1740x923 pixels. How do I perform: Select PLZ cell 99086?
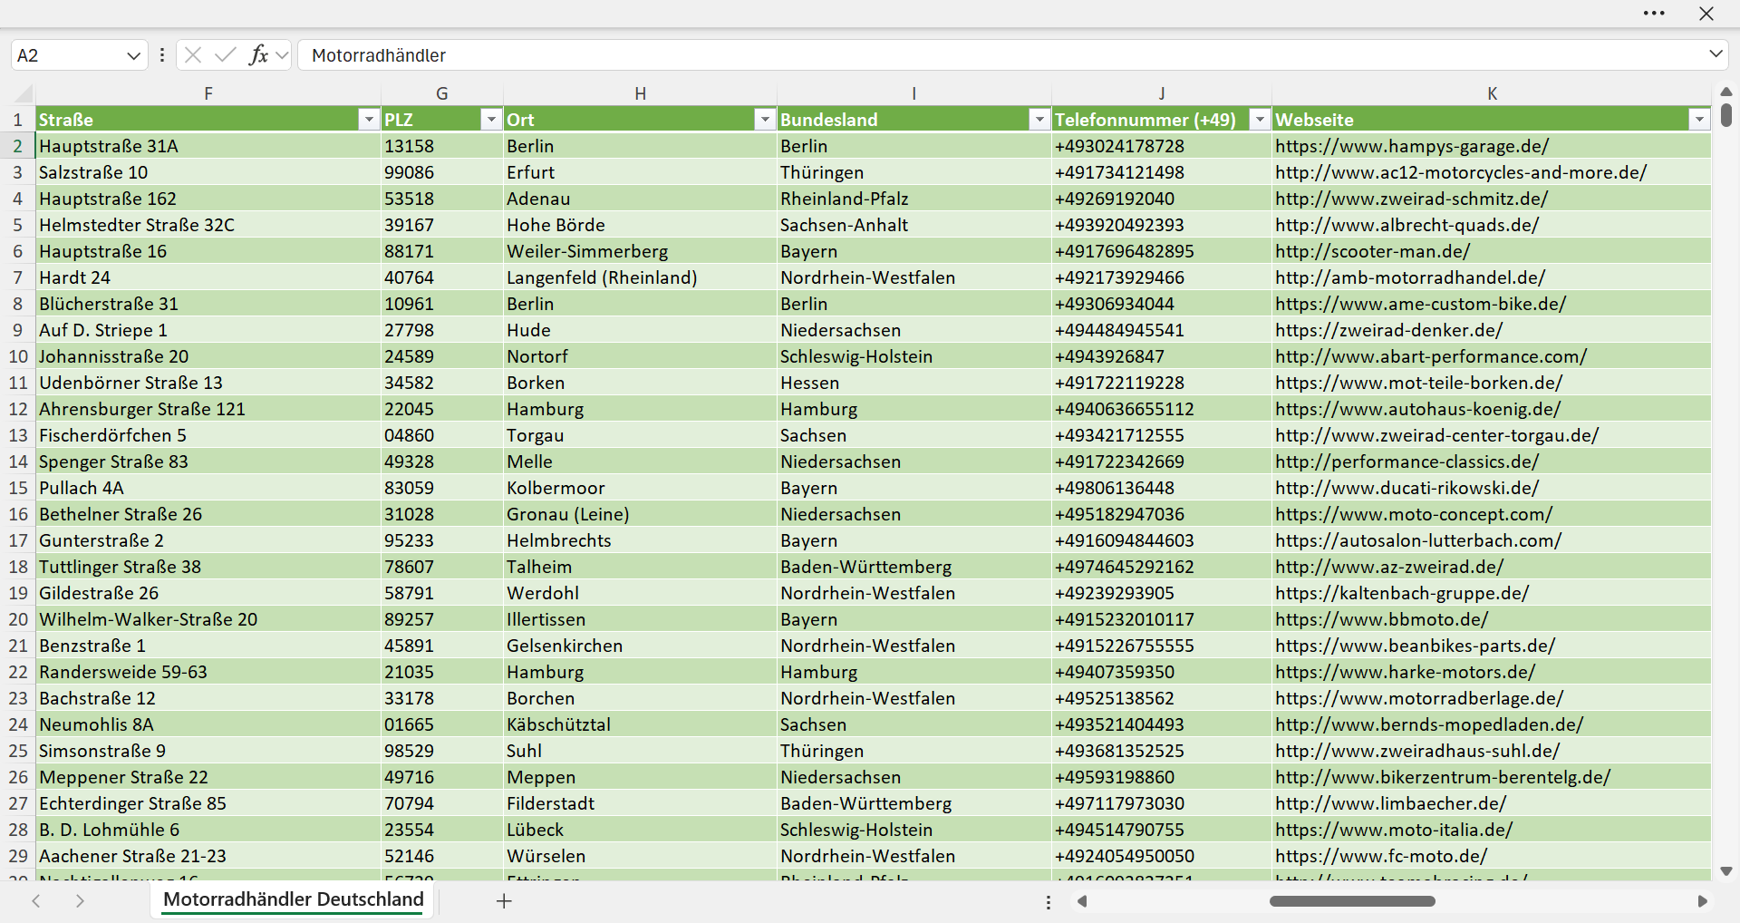[442, 172]
